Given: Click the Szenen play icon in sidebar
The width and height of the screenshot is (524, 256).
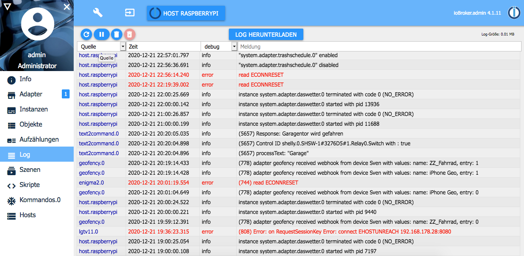Looking at the screenshot, I should [x=12, y=171].
